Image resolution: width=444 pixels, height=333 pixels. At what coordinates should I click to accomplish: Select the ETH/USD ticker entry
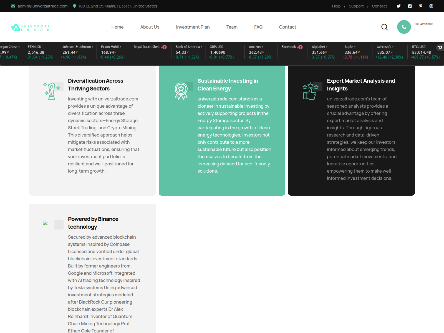tap(41, 52)
